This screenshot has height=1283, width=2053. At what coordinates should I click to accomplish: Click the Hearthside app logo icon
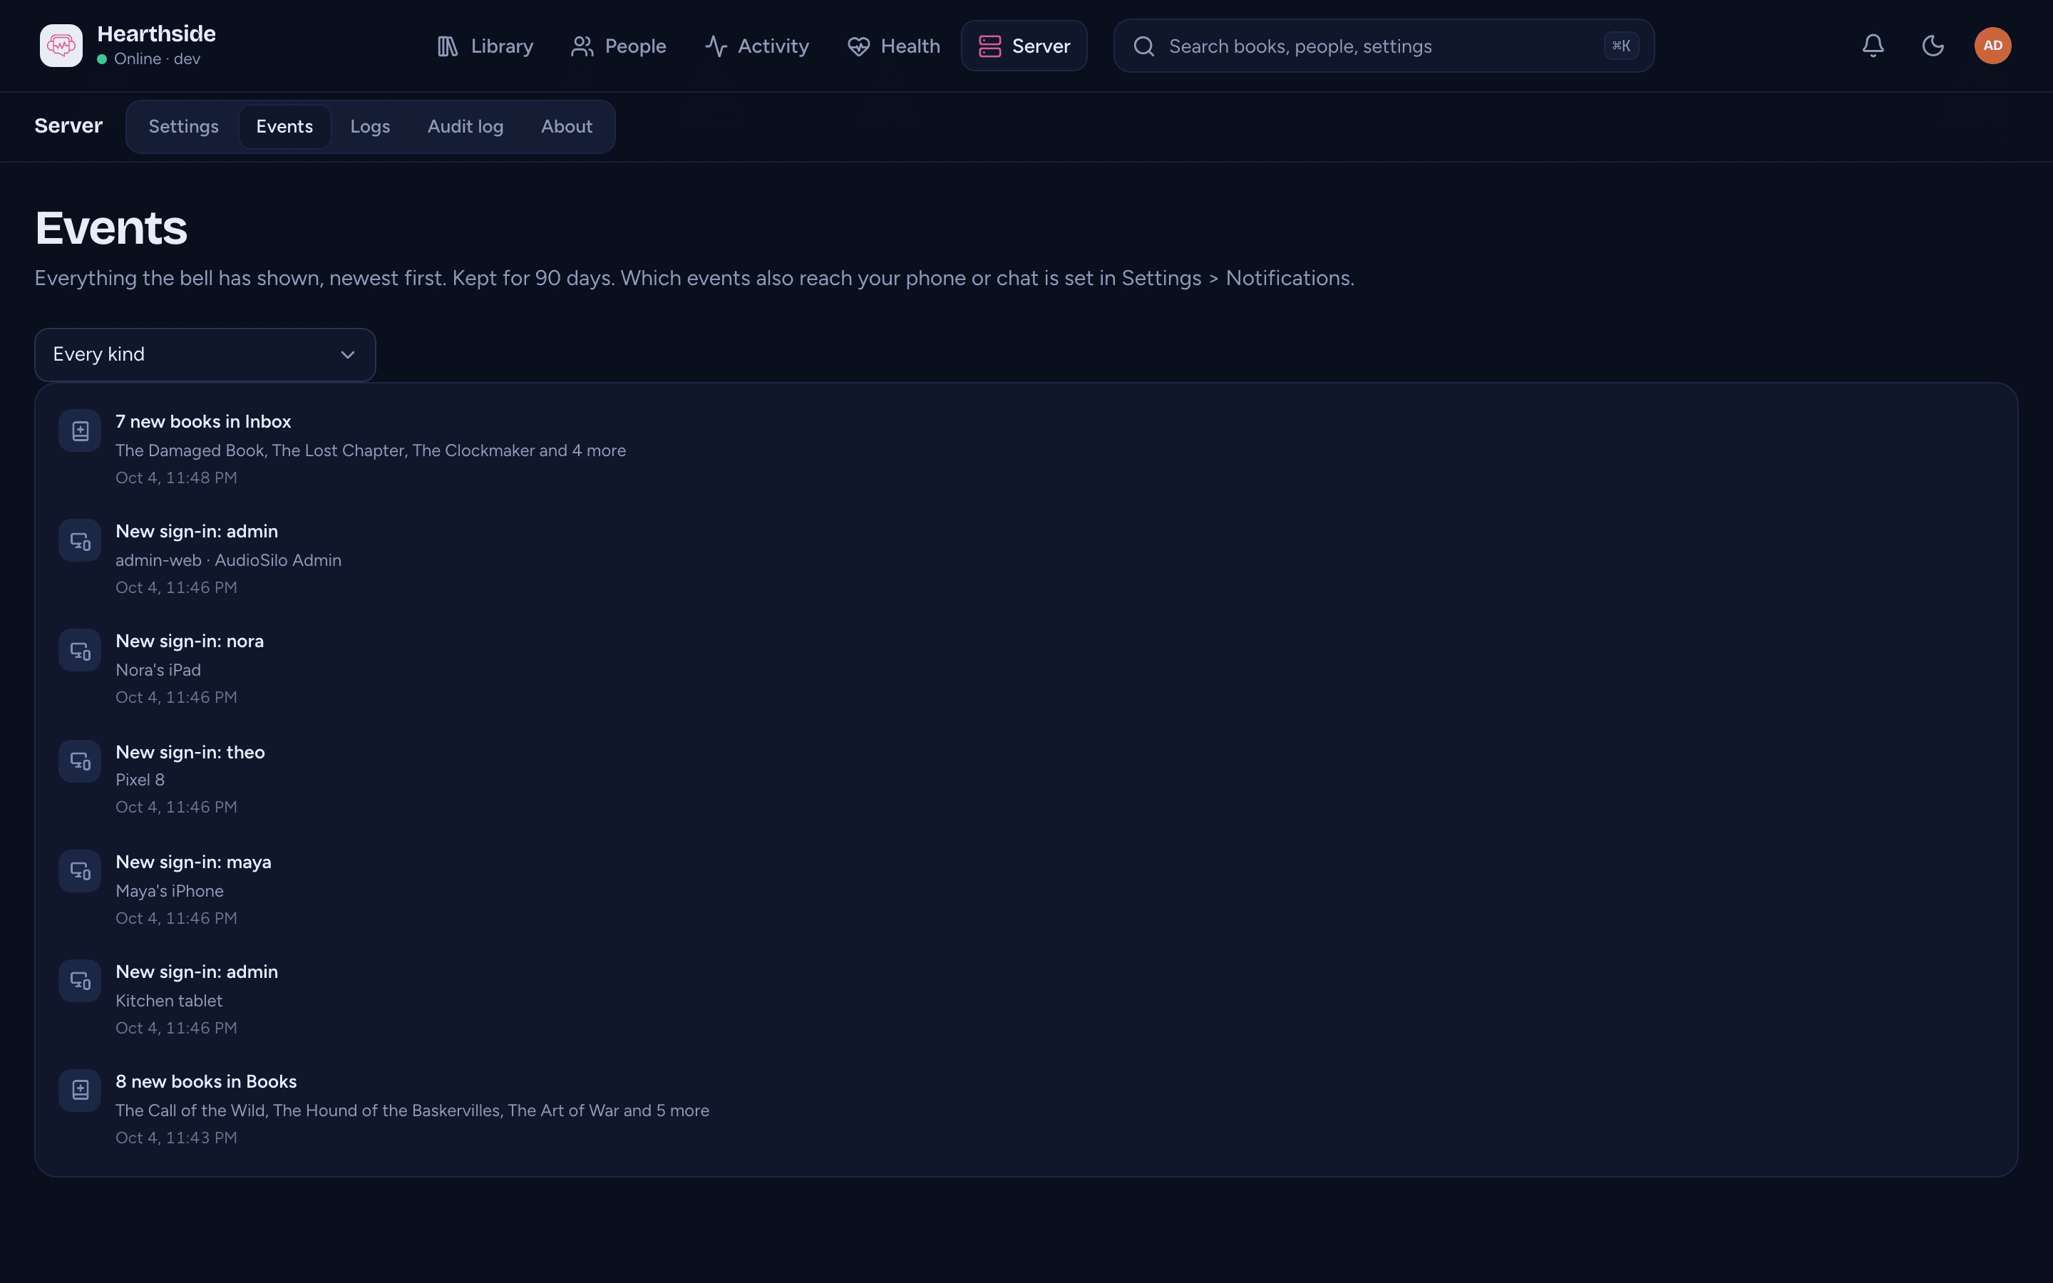click(61, 46)
